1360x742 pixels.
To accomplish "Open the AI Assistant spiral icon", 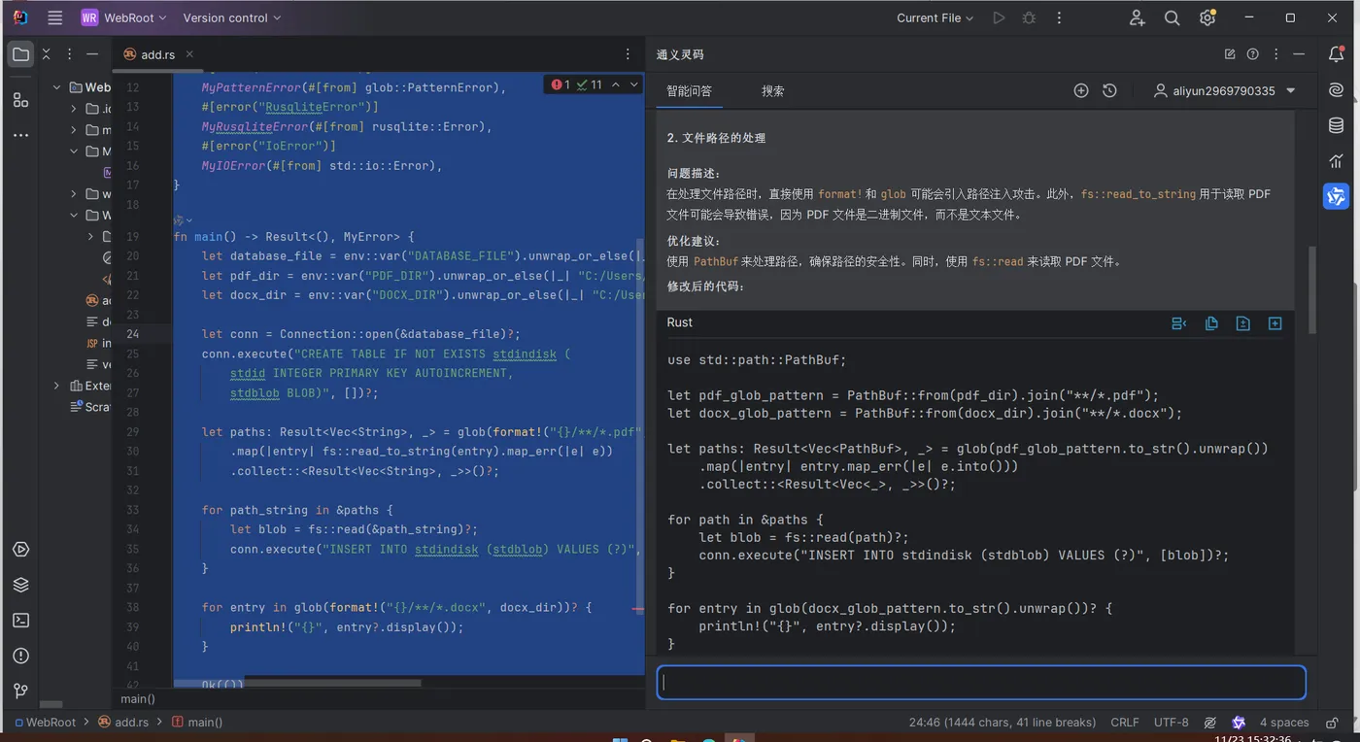I will point(1337,90).
